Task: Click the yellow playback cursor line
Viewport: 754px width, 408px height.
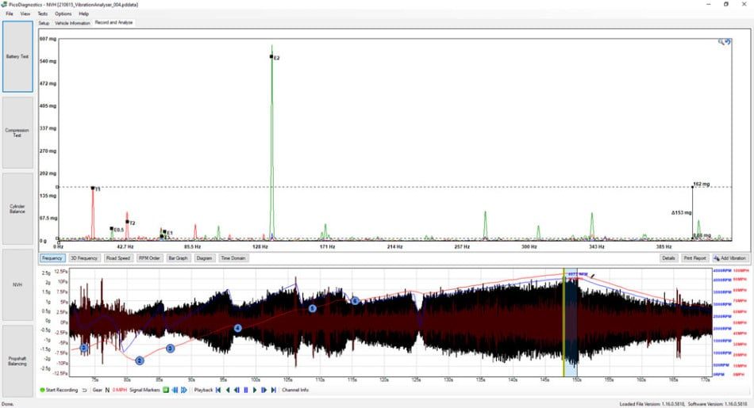Action: point(564,322)
